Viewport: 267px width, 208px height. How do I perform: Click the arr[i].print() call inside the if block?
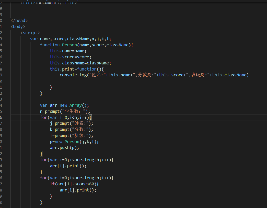click(78, 190)
